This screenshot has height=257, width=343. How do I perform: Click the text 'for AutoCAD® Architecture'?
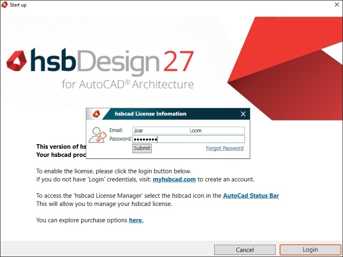pyautogui.click(x=128, y=85)
